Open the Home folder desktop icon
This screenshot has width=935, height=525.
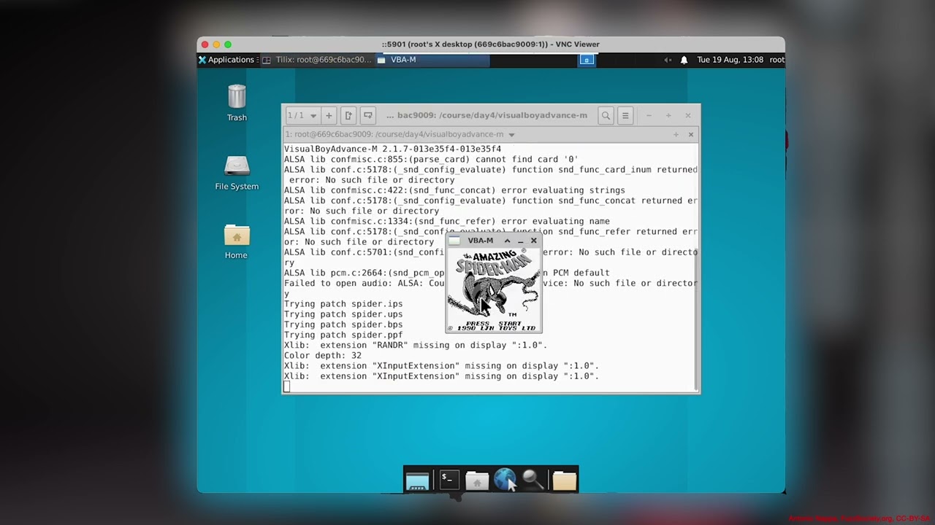[x=236, y=241]
